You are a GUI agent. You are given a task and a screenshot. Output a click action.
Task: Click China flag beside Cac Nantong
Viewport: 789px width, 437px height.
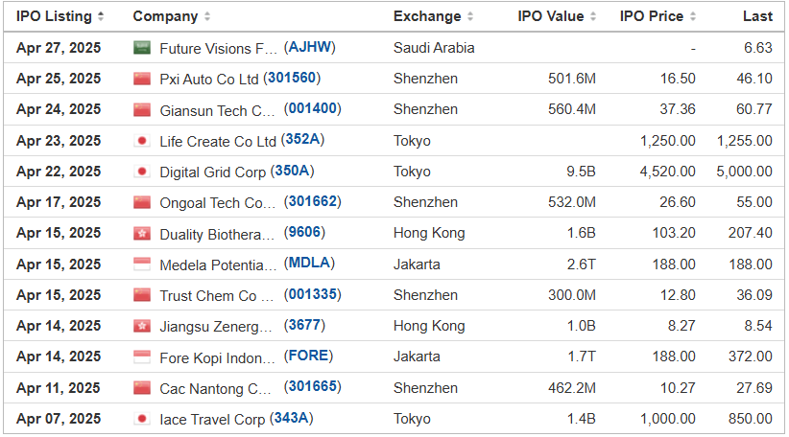click(142, 388)
